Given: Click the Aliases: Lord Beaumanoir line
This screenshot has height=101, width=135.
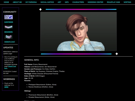Looking at the screenshot, I should [x=40, y=67].
